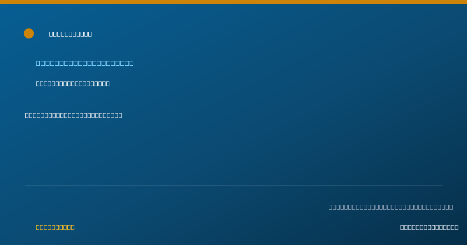467x245 pixels.
Task: Click the start of the gray caption line
Action: point(330,207)
